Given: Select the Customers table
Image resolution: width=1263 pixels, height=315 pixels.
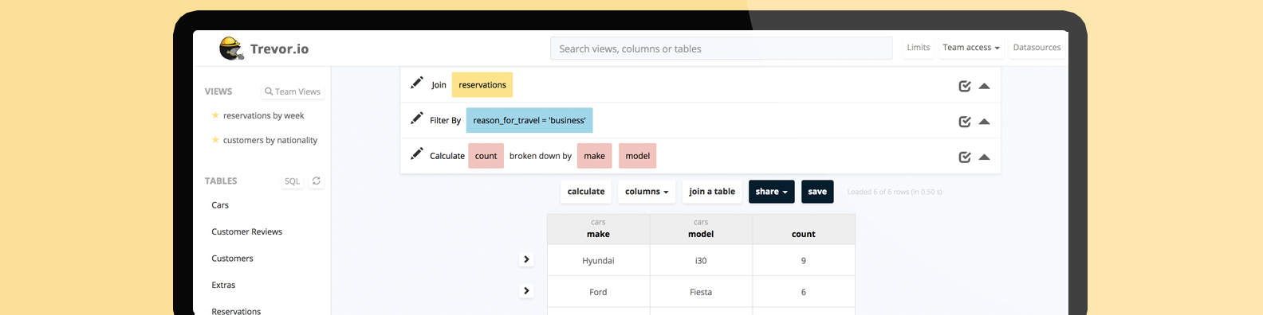Looking at the screenshot, I should (x=232, y=259).
